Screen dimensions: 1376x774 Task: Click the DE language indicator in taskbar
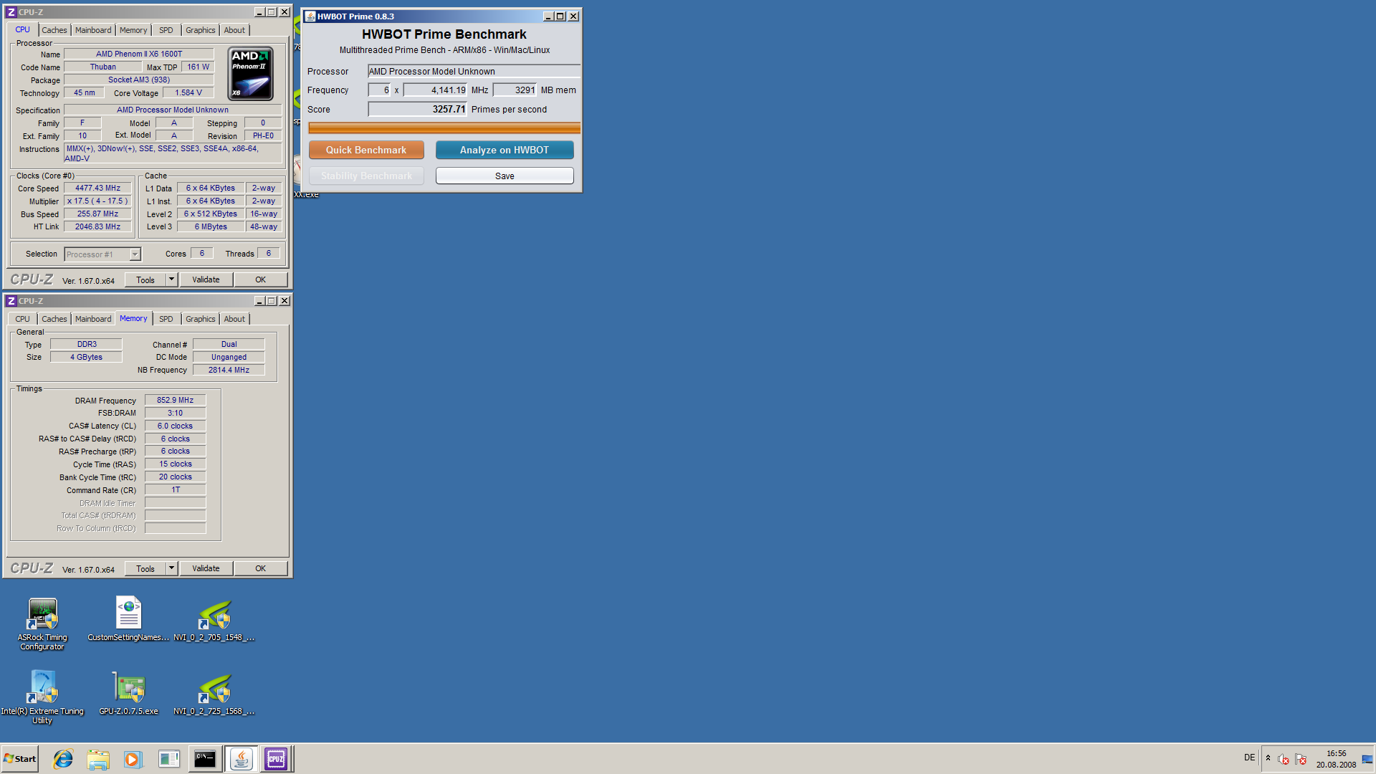pos(1249,758)
